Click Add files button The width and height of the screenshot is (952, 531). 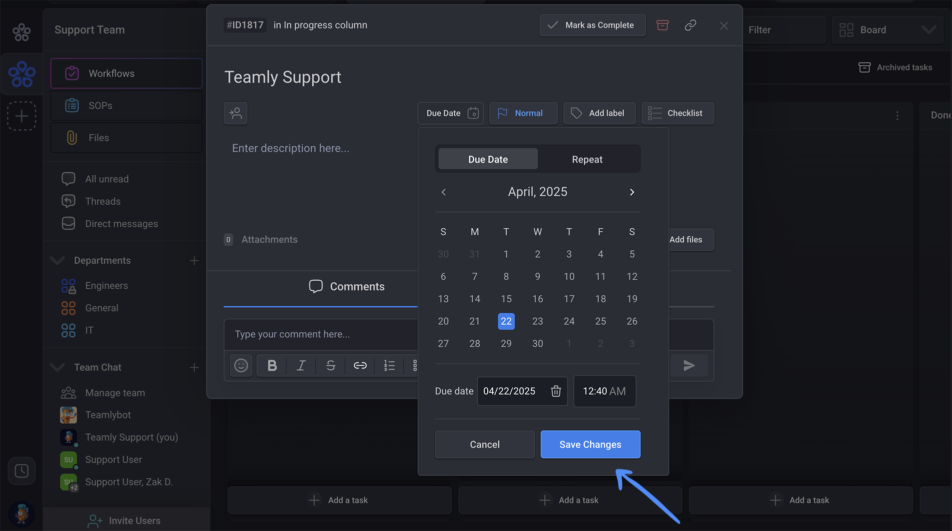point(692,240)
